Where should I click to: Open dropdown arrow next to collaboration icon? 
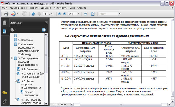coord(17,14)
